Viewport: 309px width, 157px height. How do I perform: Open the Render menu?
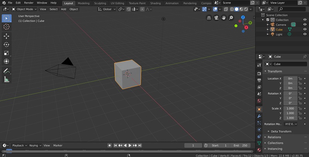[29, 3]
